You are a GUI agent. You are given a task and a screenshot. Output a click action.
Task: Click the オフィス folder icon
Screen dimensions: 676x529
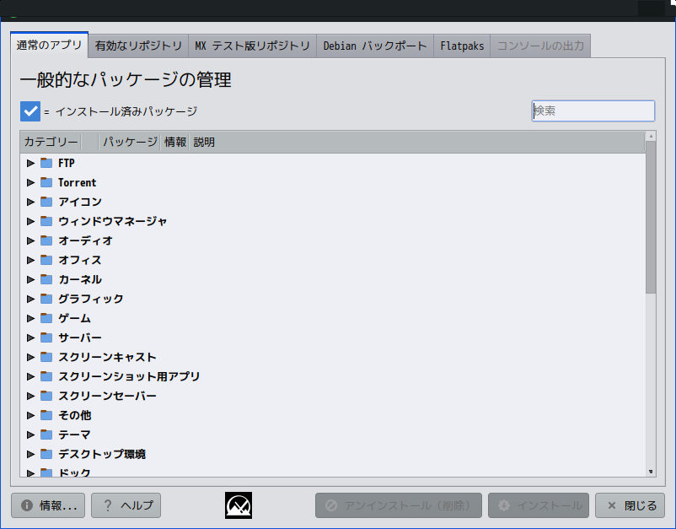pyautogui.click(x=46, y=260)
